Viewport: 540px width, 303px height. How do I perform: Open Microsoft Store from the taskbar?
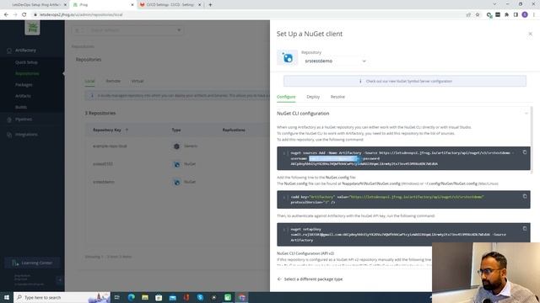pos(159,297)
